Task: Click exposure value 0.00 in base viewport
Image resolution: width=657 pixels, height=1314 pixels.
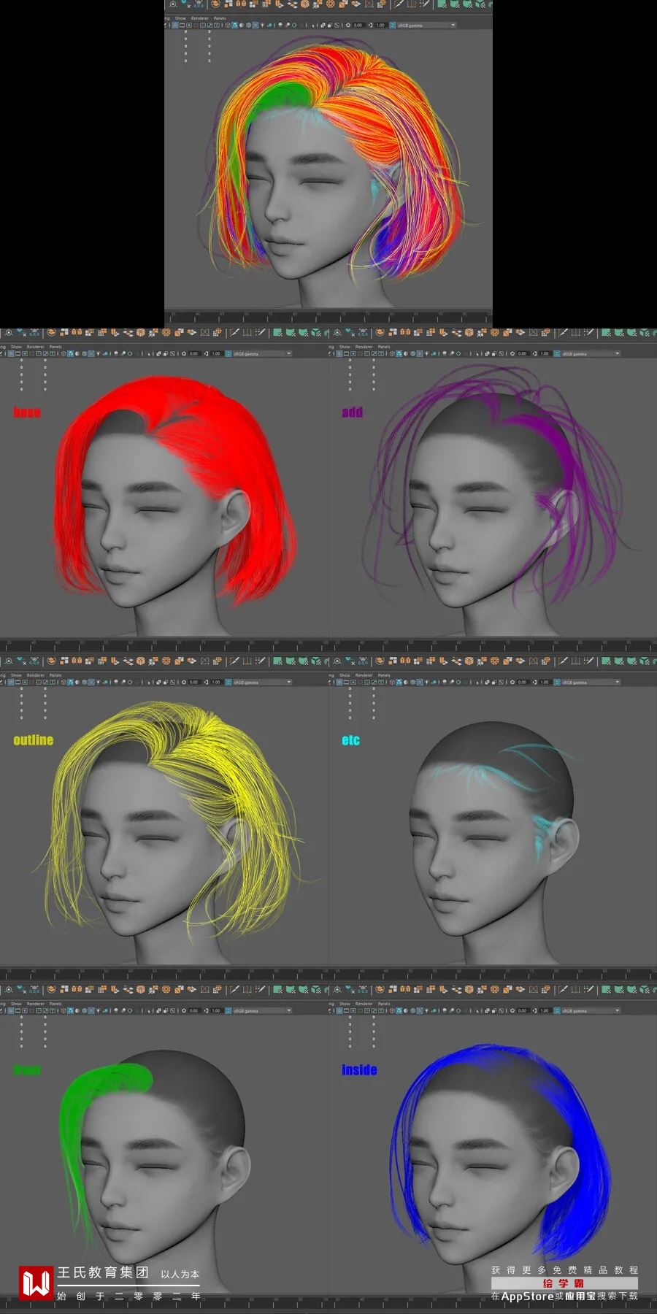Action: [193, 353]
